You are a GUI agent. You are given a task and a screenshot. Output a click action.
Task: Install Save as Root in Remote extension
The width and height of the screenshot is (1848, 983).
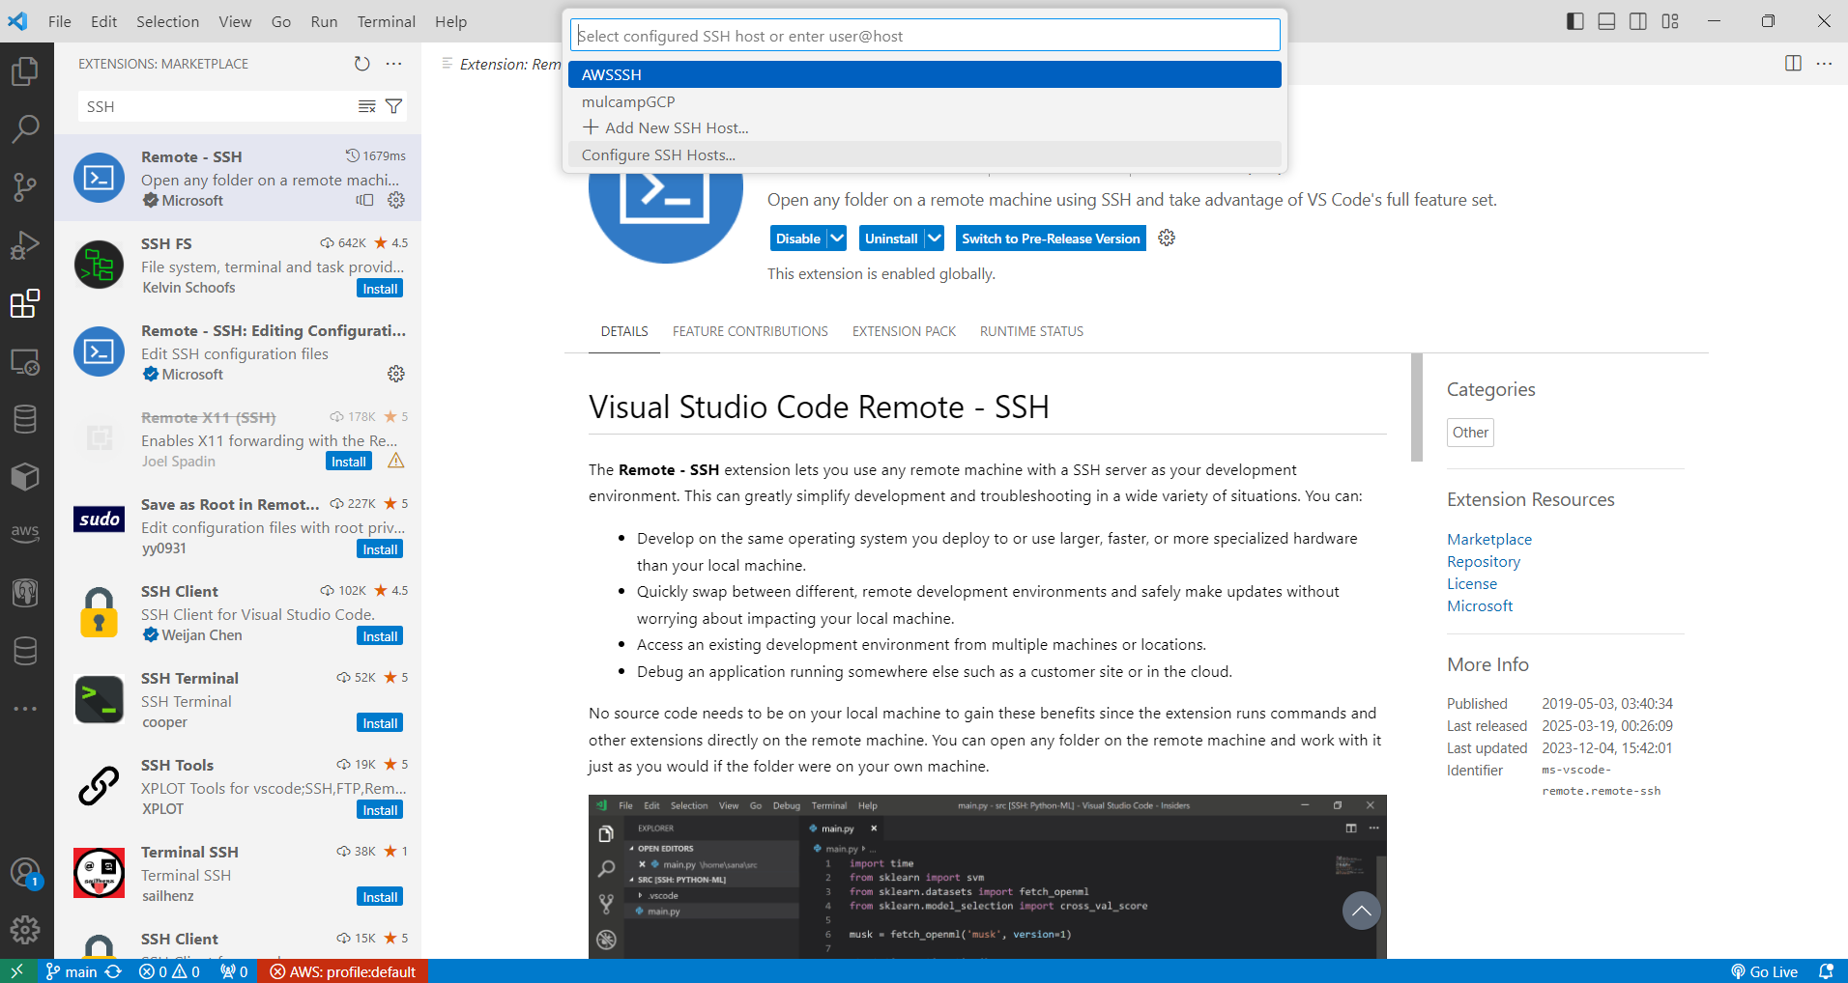[380, 549]
